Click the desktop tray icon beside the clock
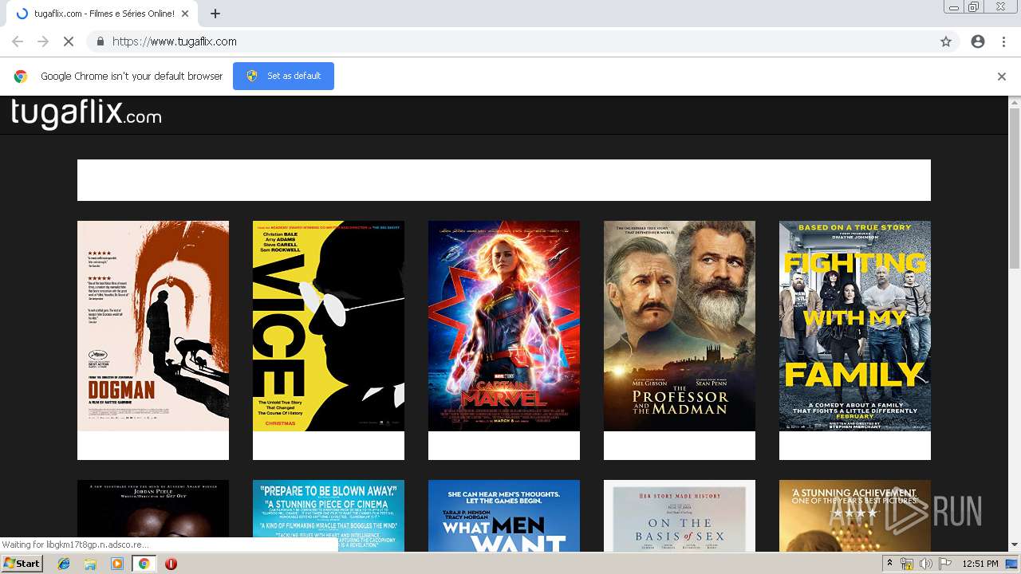The image size is (1021, 574). point(1012,564)
